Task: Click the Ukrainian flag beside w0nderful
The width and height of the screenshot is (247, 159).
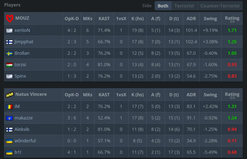Action: (9, 141)
